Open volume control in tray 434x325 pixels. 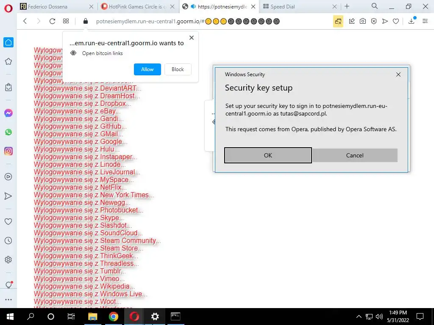pos(379,317)
